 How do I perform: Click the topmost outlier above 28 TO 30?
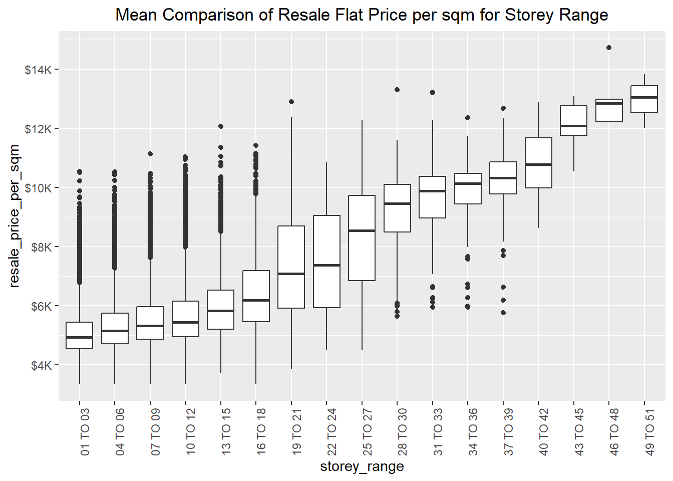(397, 90)
